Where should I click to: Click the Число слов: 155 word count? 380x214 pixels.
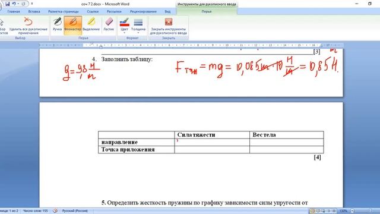(x=36, y=211)
